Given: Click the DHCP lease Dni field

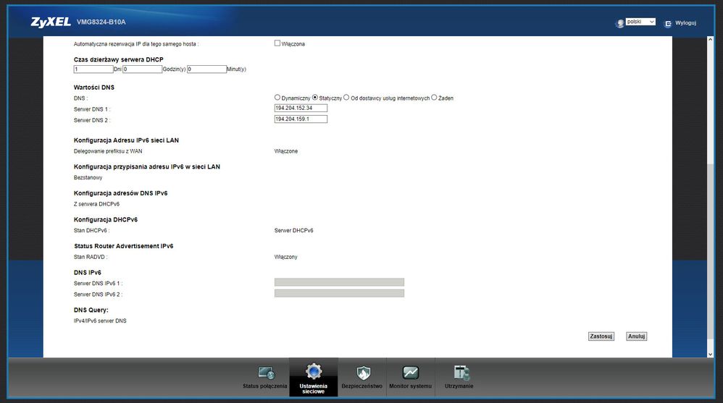Looking at the screenshot, I should (x=93, y=69).
